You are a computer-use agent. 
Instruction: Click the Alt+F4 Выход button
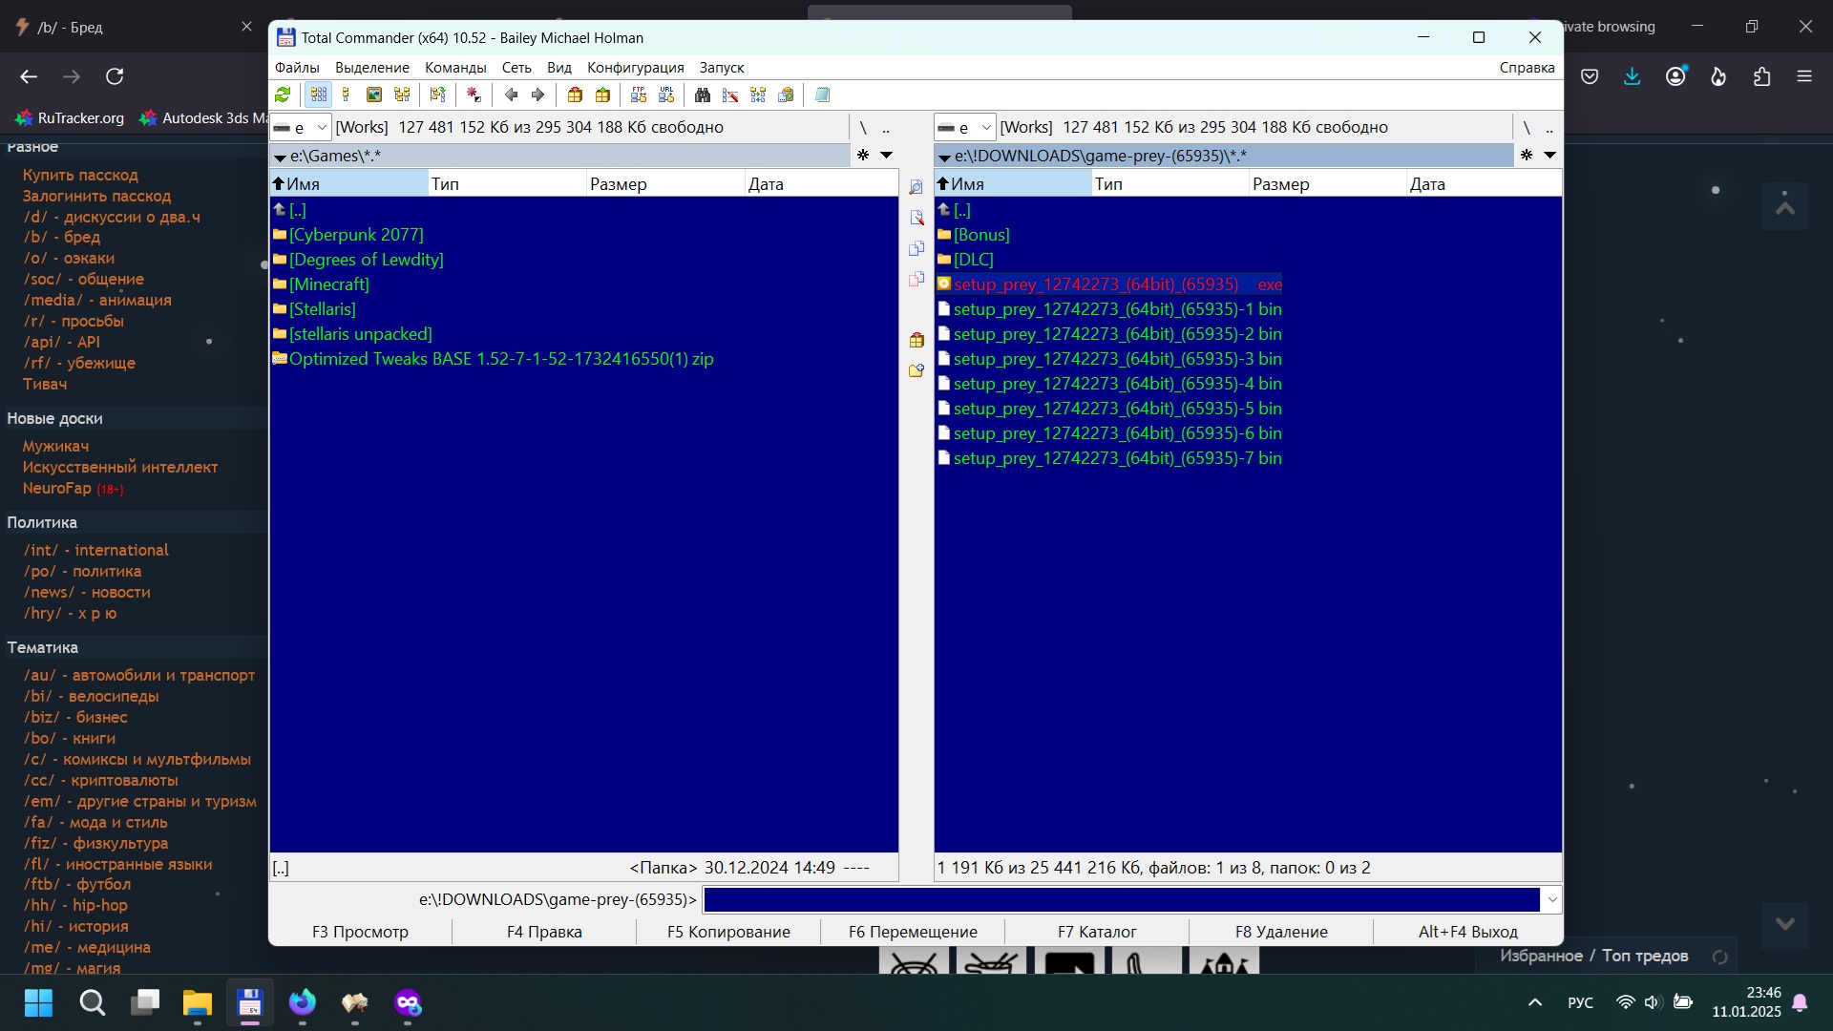pos(1467,932)
